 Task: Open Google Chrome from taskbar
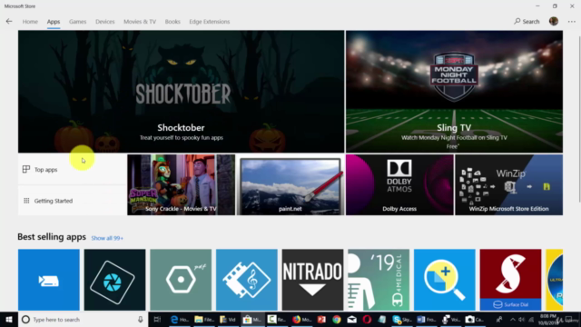click(x=337, y=319)
